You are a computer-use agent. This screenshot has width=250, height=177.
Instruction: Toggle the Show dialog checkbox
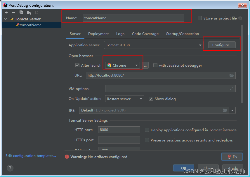[151, 99]
